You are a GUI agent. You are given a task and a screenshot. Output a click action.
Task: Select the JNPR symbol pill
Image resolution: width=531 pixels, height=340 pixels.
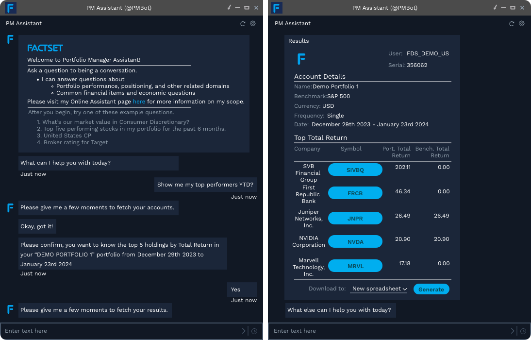[355, 218]
